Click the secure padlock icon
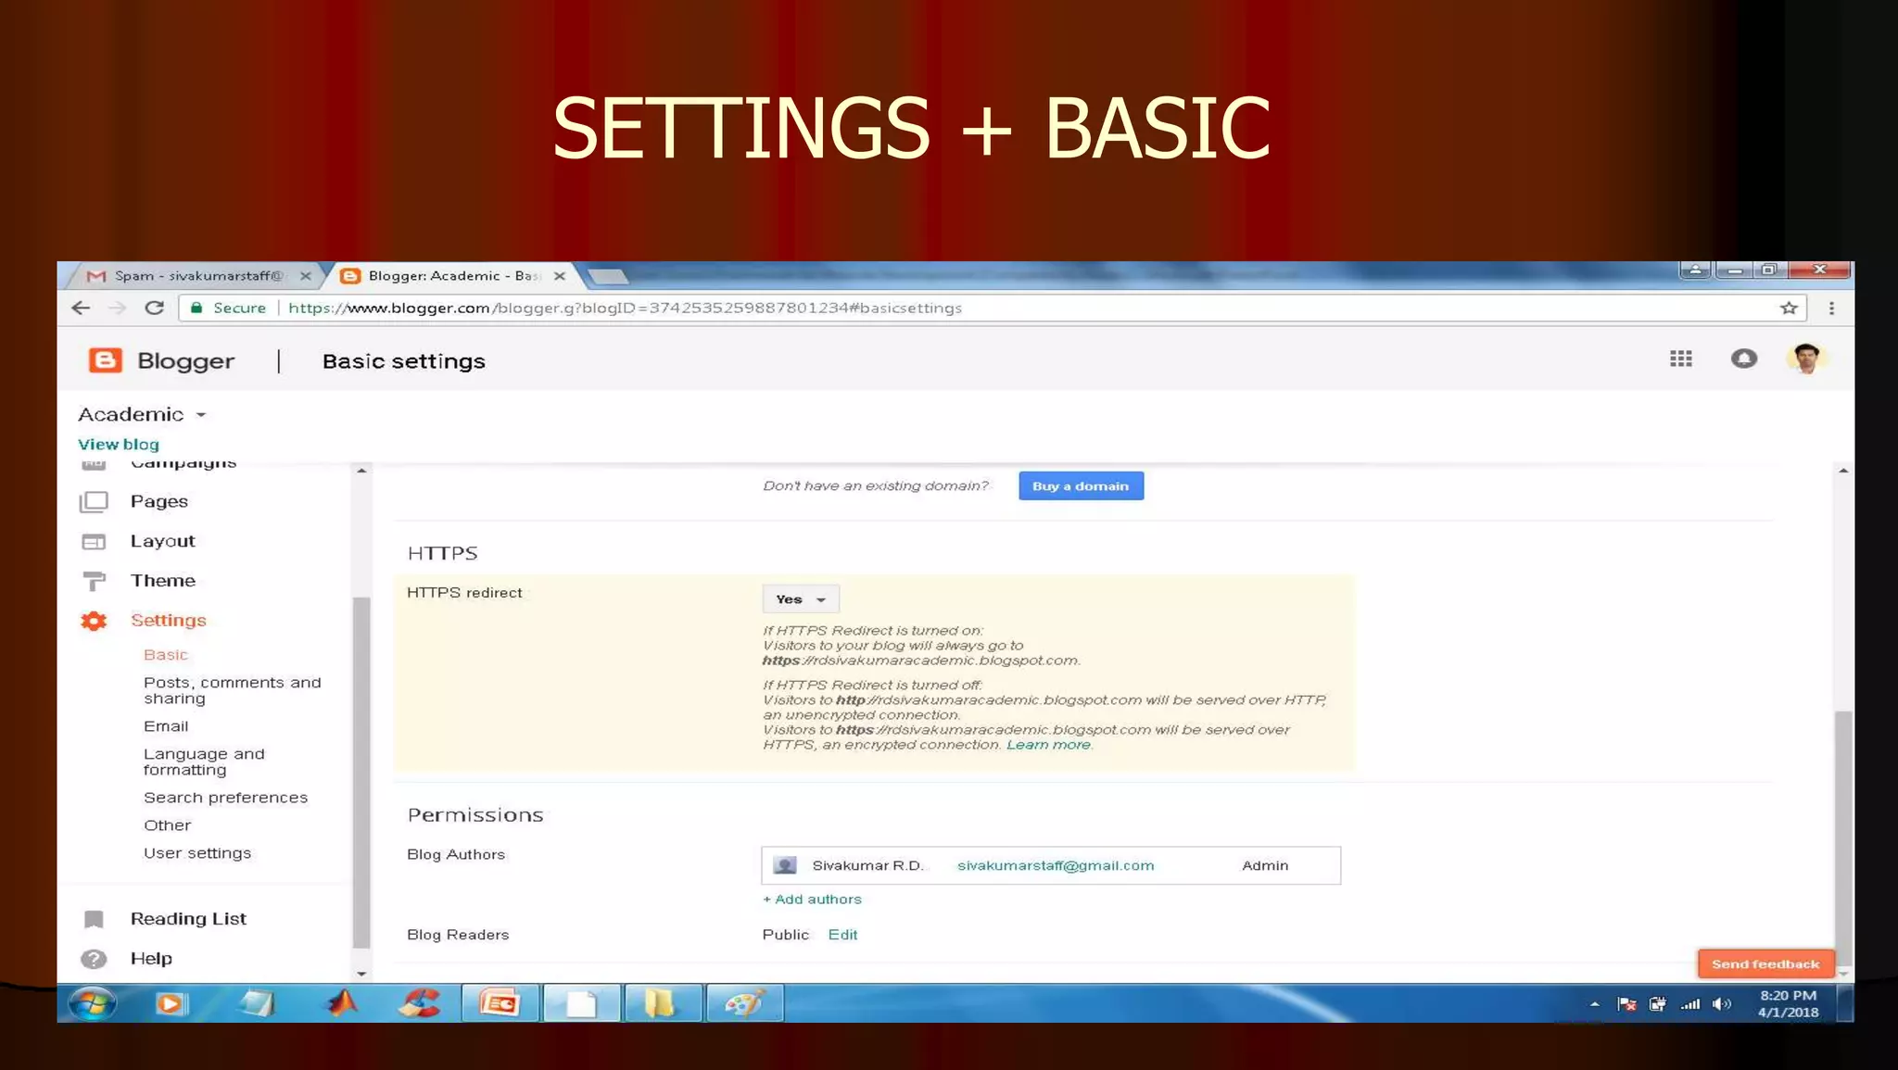Image resolution: width=1898 pixels, height=1070 pixels. pyautogui.click(x=196, y=308)
